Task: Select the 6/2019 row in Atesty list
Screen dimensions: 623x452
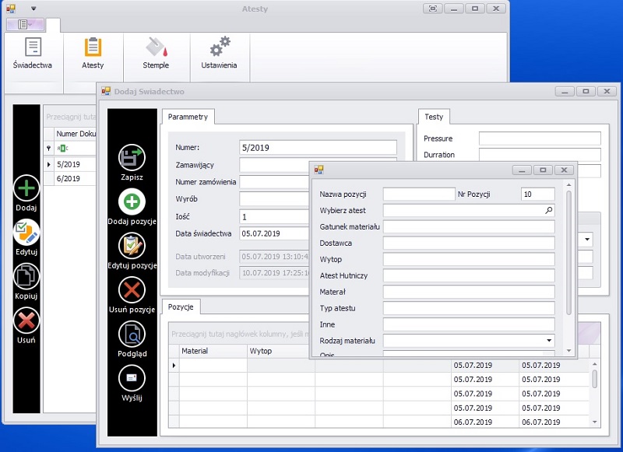Action: click(70, 179)
